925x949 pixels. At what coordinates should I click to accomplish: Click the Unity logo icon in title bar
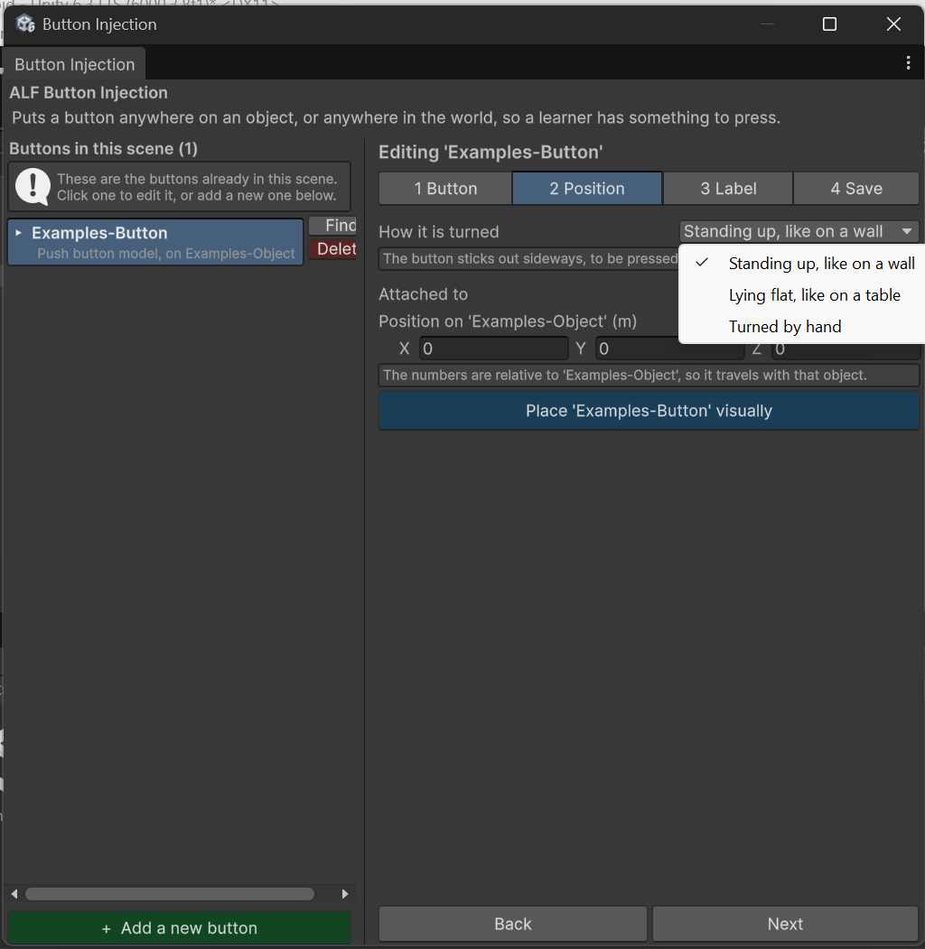coord(25,24)
